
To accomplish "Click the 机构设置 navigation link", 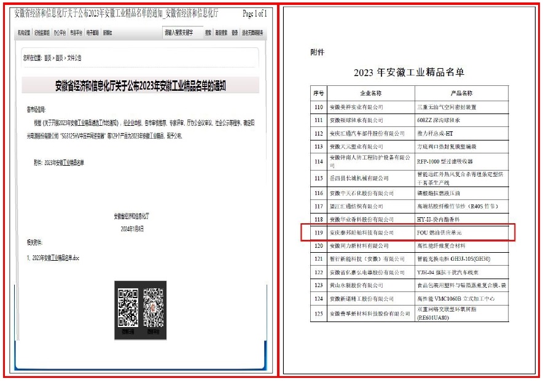I will click(x=24, y=33).
